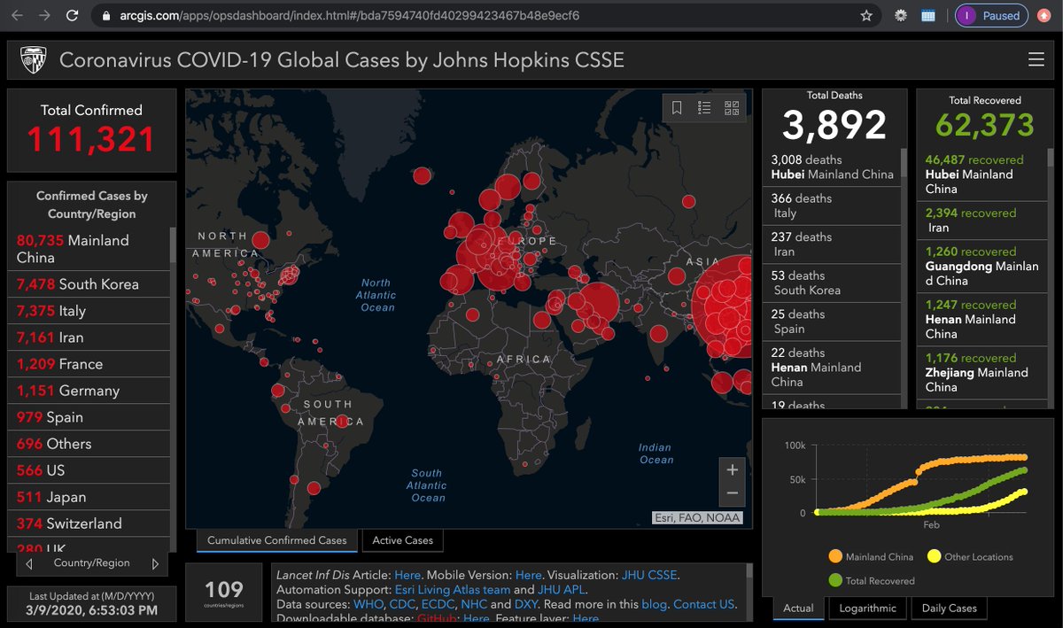The width and height of the screenshot is (1063, 628).
Task: Click the red update icon in browser toolbar
Action: point(1045,16)
